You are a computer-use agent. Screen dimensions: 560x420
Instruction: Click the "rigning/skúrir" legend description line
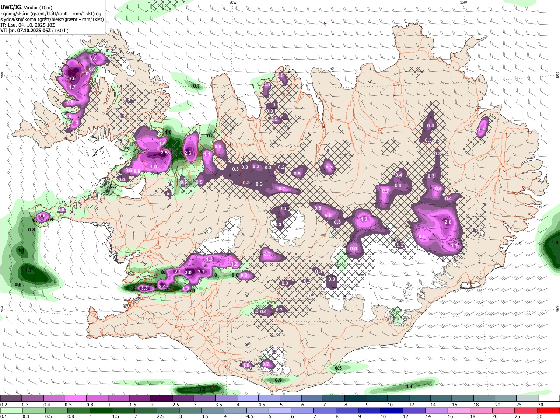coord(51,14)
